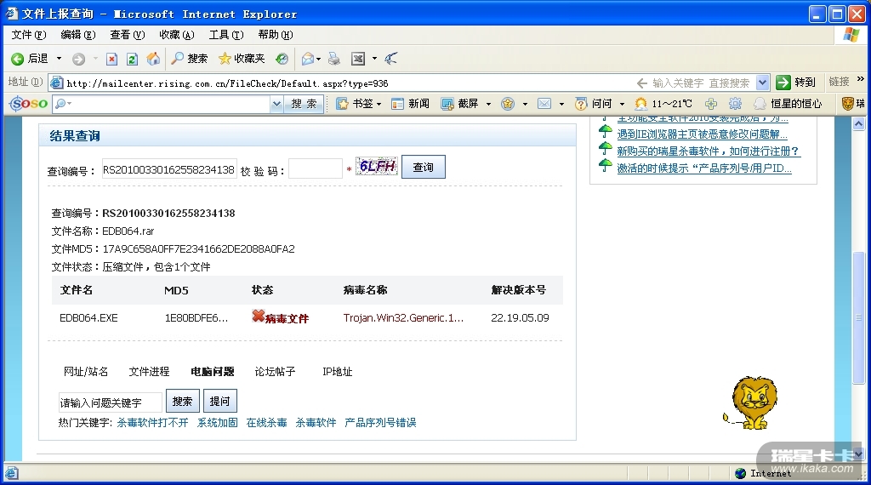Expand the bookmarks (书签) dropdown arrow
The image size is (871, 485).
(379, 104)
